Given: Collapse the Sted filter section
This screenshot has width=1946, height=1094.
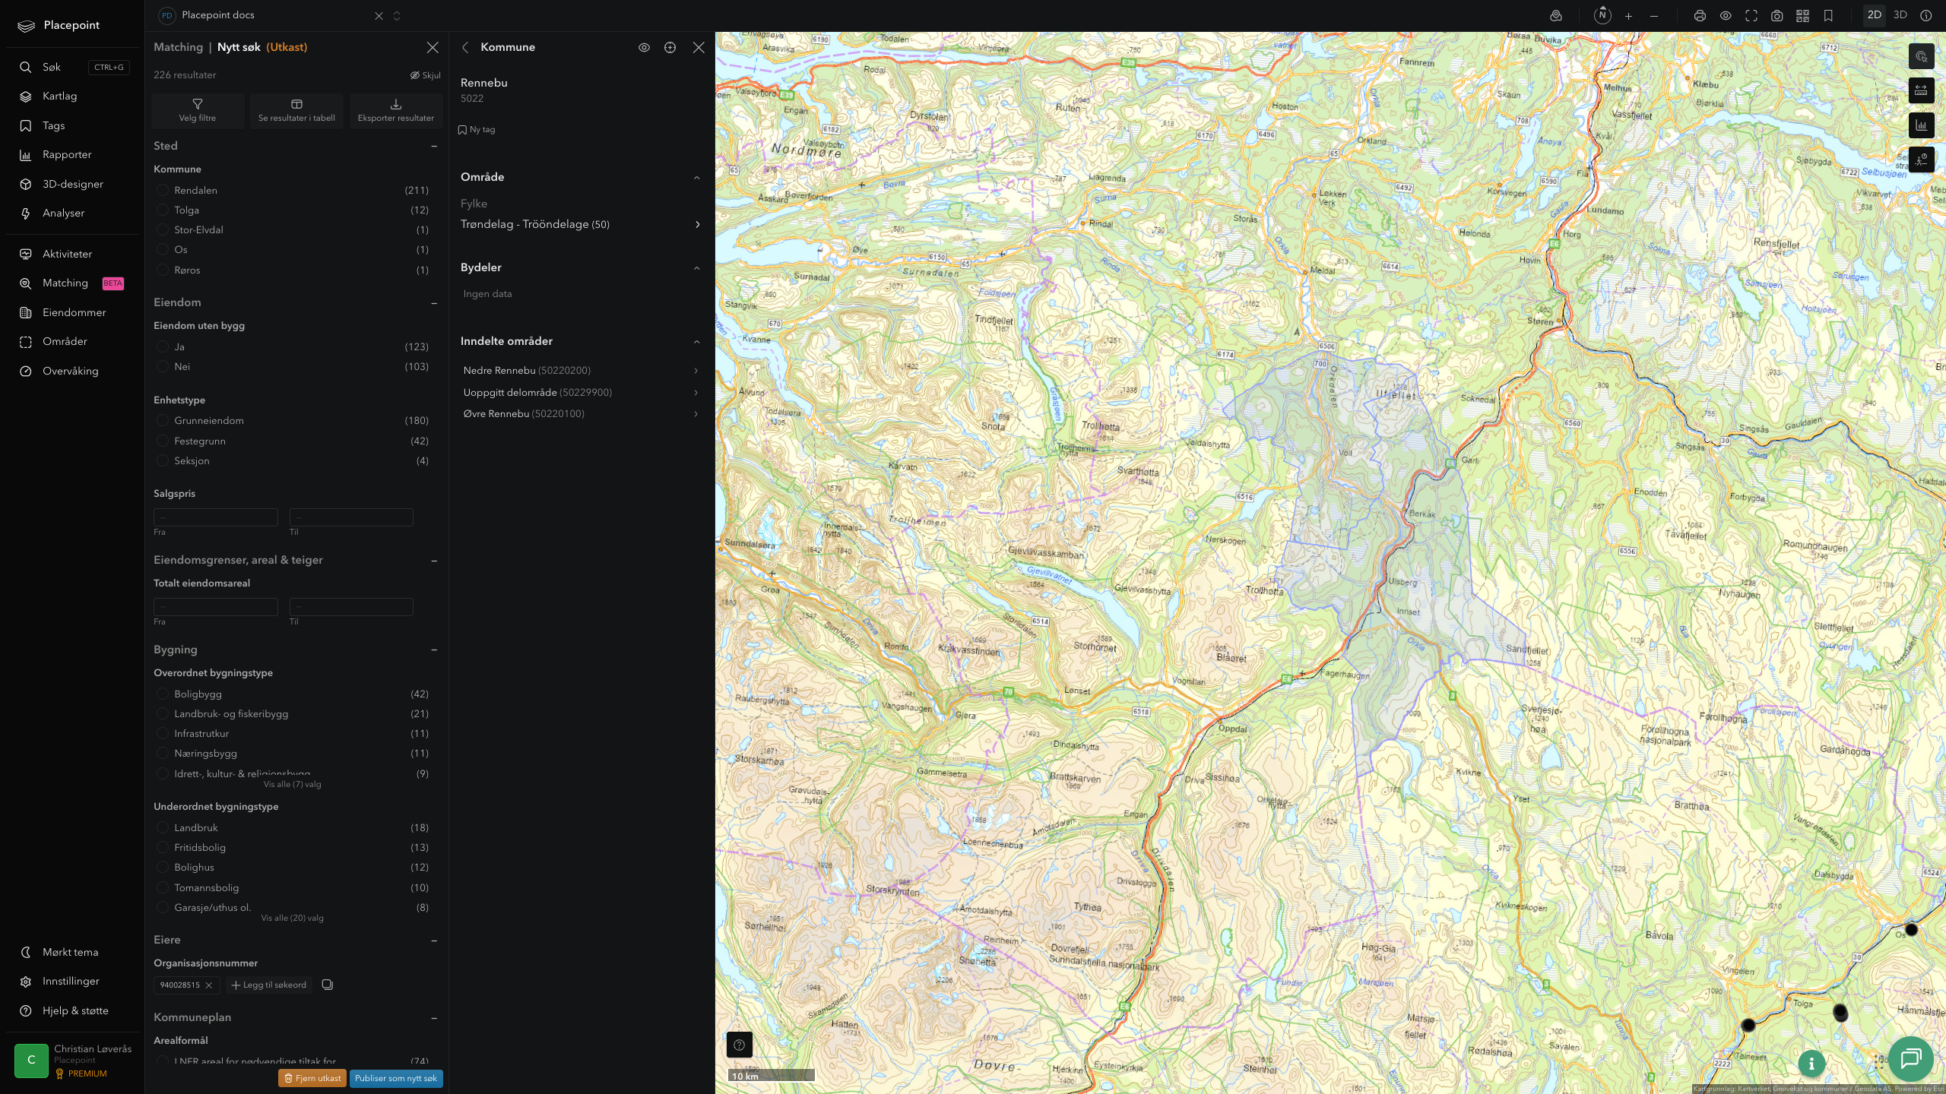Looking at the screenshot, I should pyautogui.click(x=434, y=146).
